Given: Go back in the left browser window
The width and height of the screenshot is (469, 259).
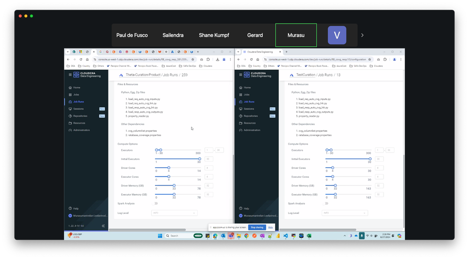Looking at the screenshot, I should 68,60.
